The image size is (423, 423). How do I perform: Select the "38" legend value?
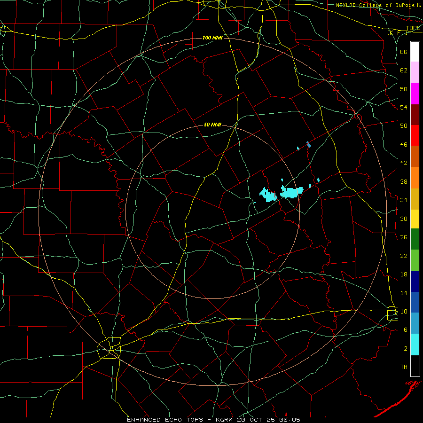[x=404, y=181]
